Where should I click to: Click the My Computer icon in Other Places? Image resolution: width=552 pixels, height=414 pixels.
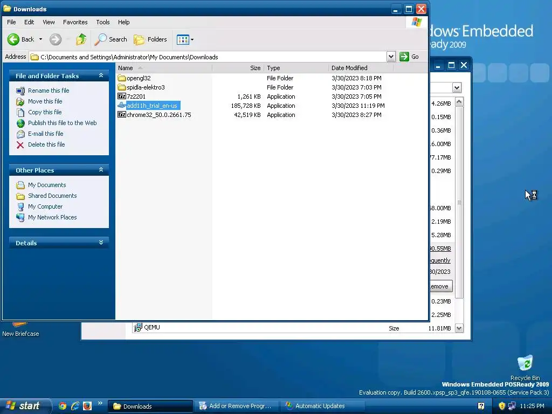20,206
